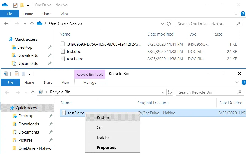Choose Delete from context menu
246x154 pixels.
112,138
